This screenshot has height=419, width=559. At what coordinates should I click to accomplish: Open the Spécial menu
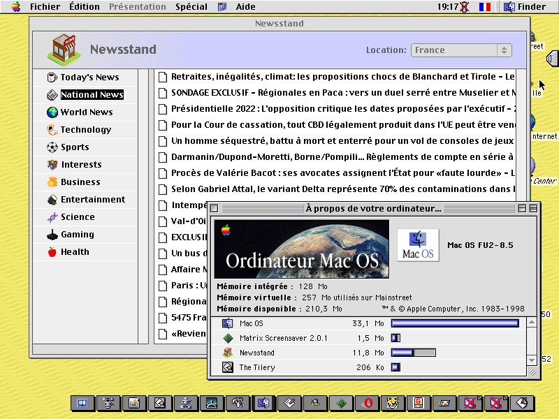(191, 6)
